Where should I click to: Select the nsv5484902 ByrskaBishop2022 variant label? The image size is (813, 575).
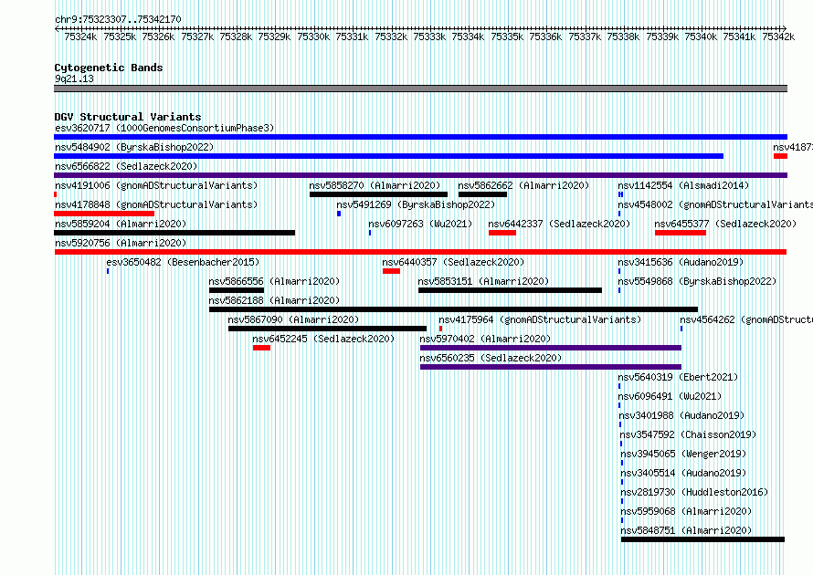(x=134, y=147)
